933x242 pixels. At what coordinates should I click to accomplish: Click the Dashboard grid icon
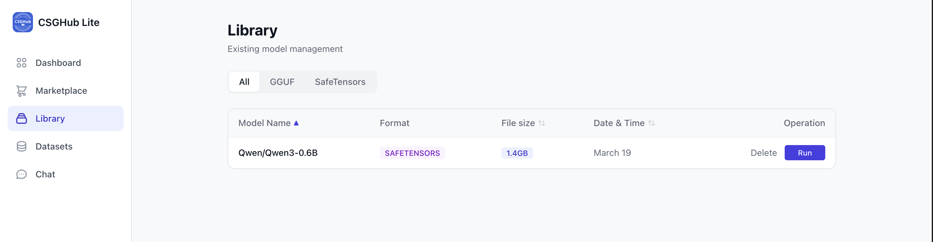[21, 63]
